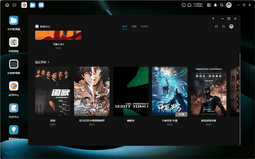Switch to the 电影 tab
This screenshot has width=255, height=159.
click(134, 27)
